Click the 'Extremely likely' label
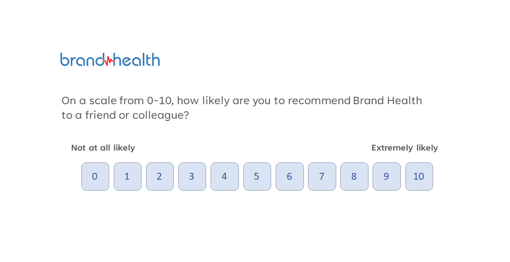510x262 pixels. point(404,148)
